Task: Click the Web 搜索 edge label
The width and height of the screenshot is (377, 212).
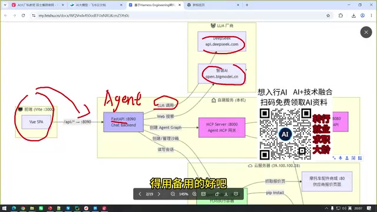Action: [166, 117]
